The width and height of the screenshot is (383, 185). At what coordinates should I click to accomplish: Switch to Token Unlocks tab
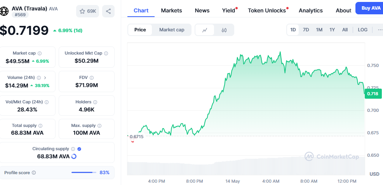(267, 10)
